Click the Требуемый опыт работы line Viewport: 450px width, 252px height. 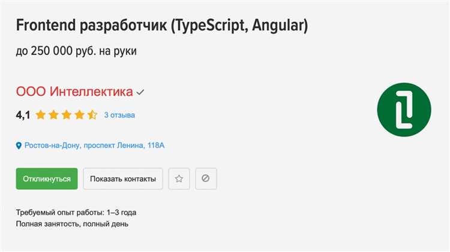pos(80,212)
